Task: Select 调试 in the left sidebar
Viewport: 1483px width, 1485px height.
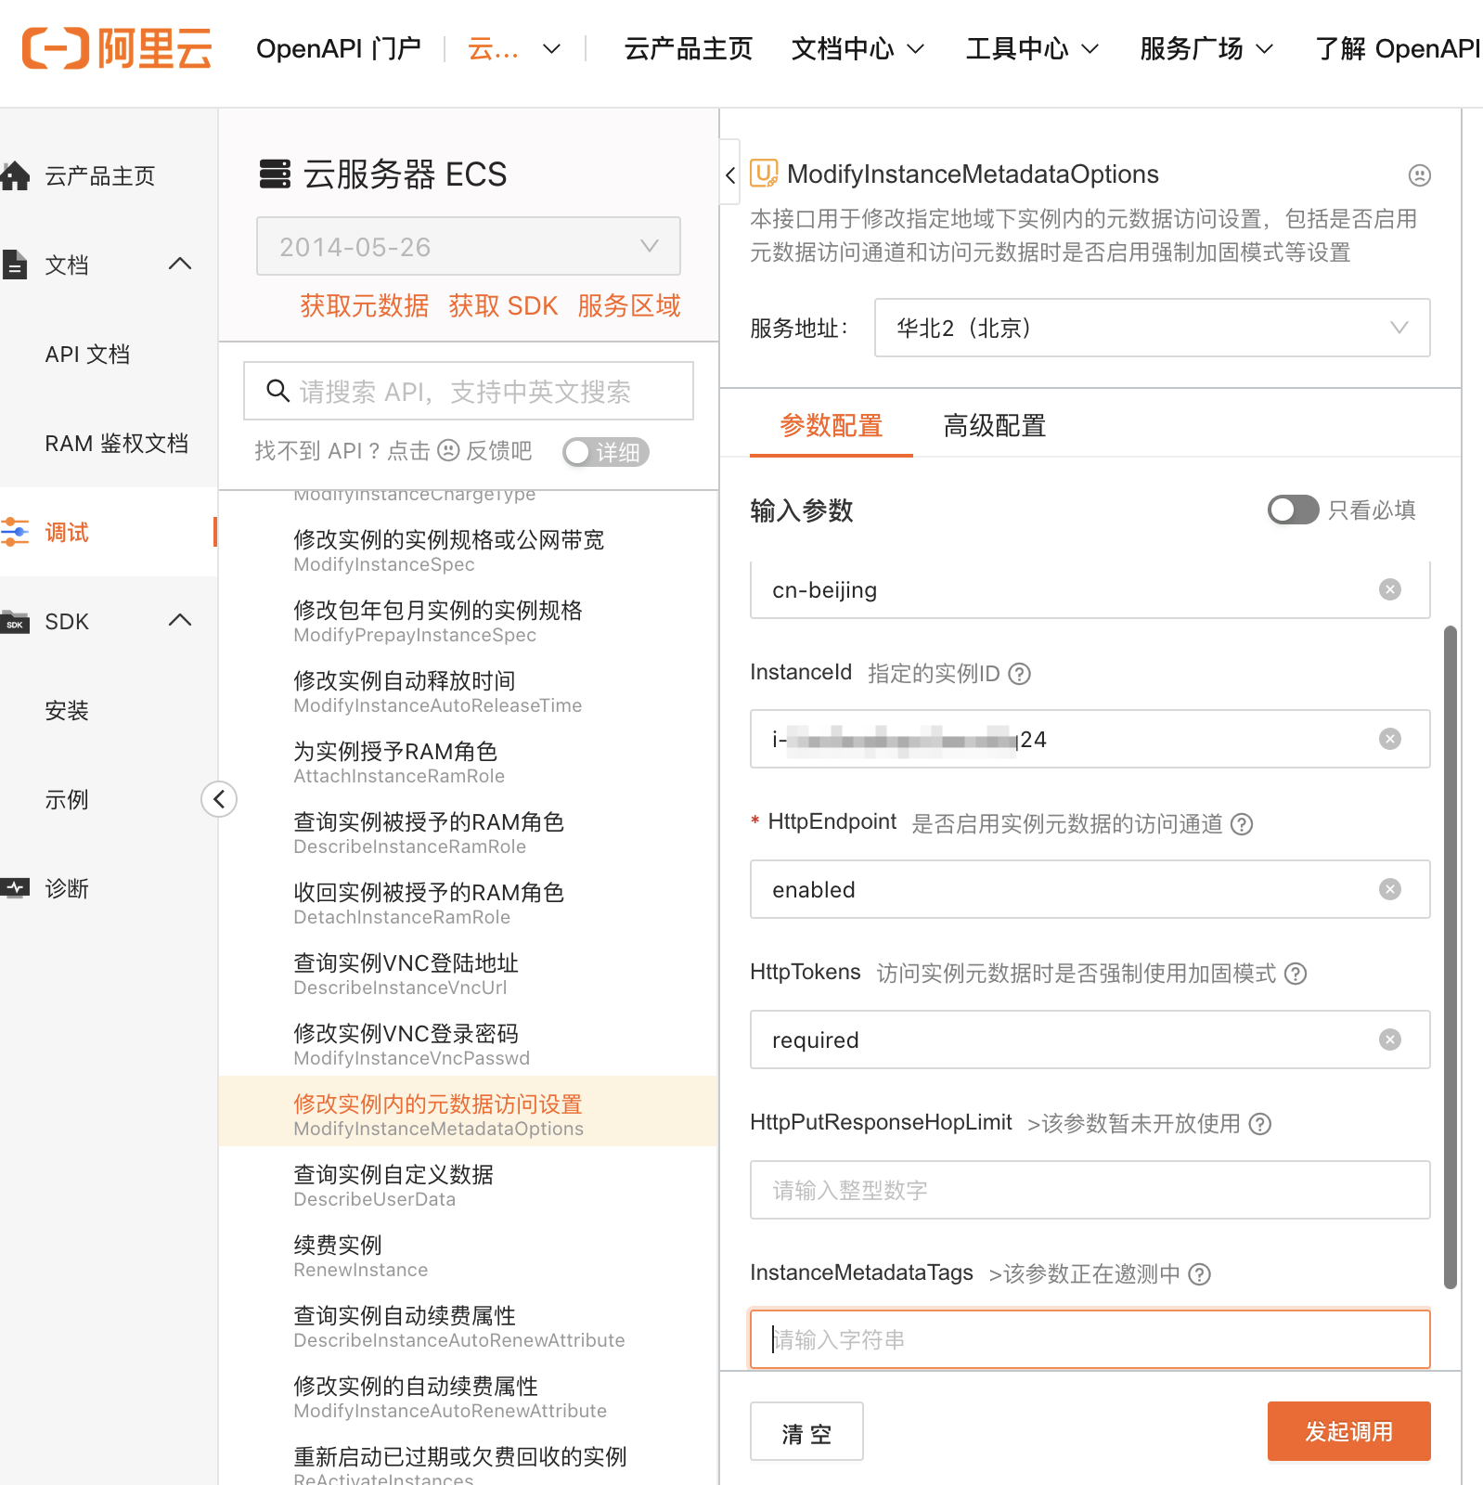Action: point(67,532)
